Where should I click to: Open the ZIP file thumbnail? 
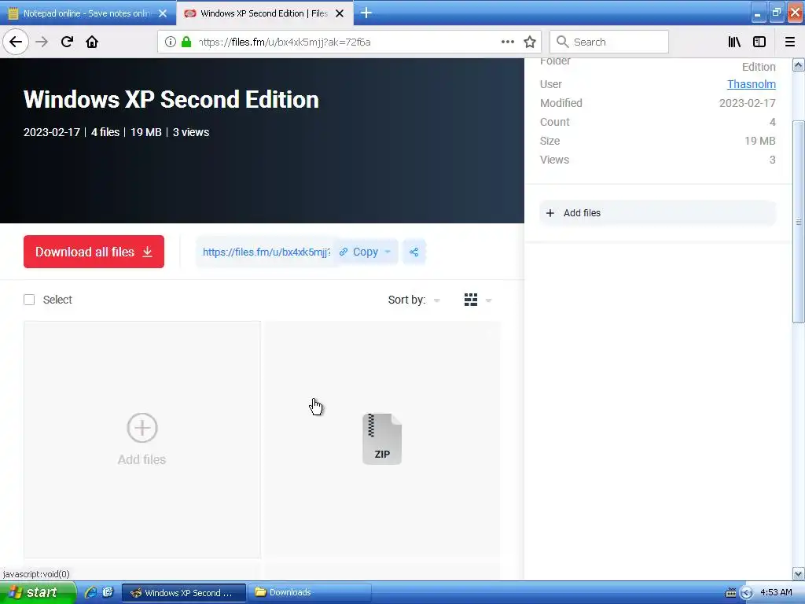coord(382,439)
